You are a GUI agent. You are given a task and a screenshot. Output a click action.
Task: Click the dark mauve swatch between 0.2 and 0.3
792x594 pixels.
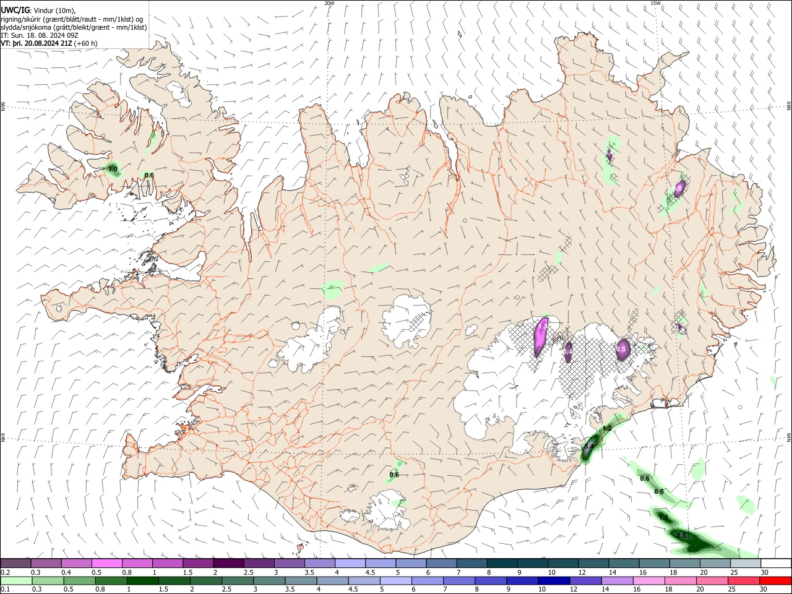tap(15, 564)
